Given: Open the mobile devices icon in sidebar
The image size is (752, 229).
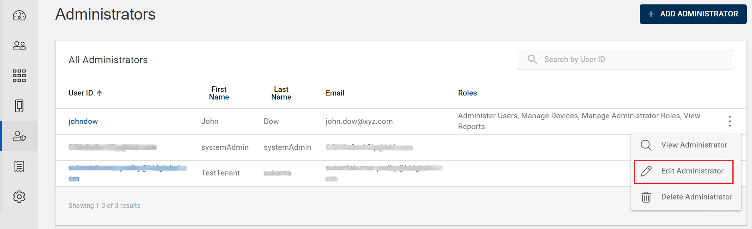Looking at the screenshot, I should 19,106.
